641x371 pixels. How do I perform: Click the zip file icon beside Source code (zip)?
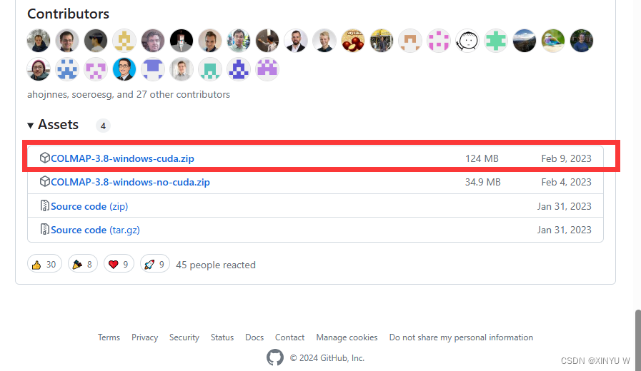[x=44, y=206]
